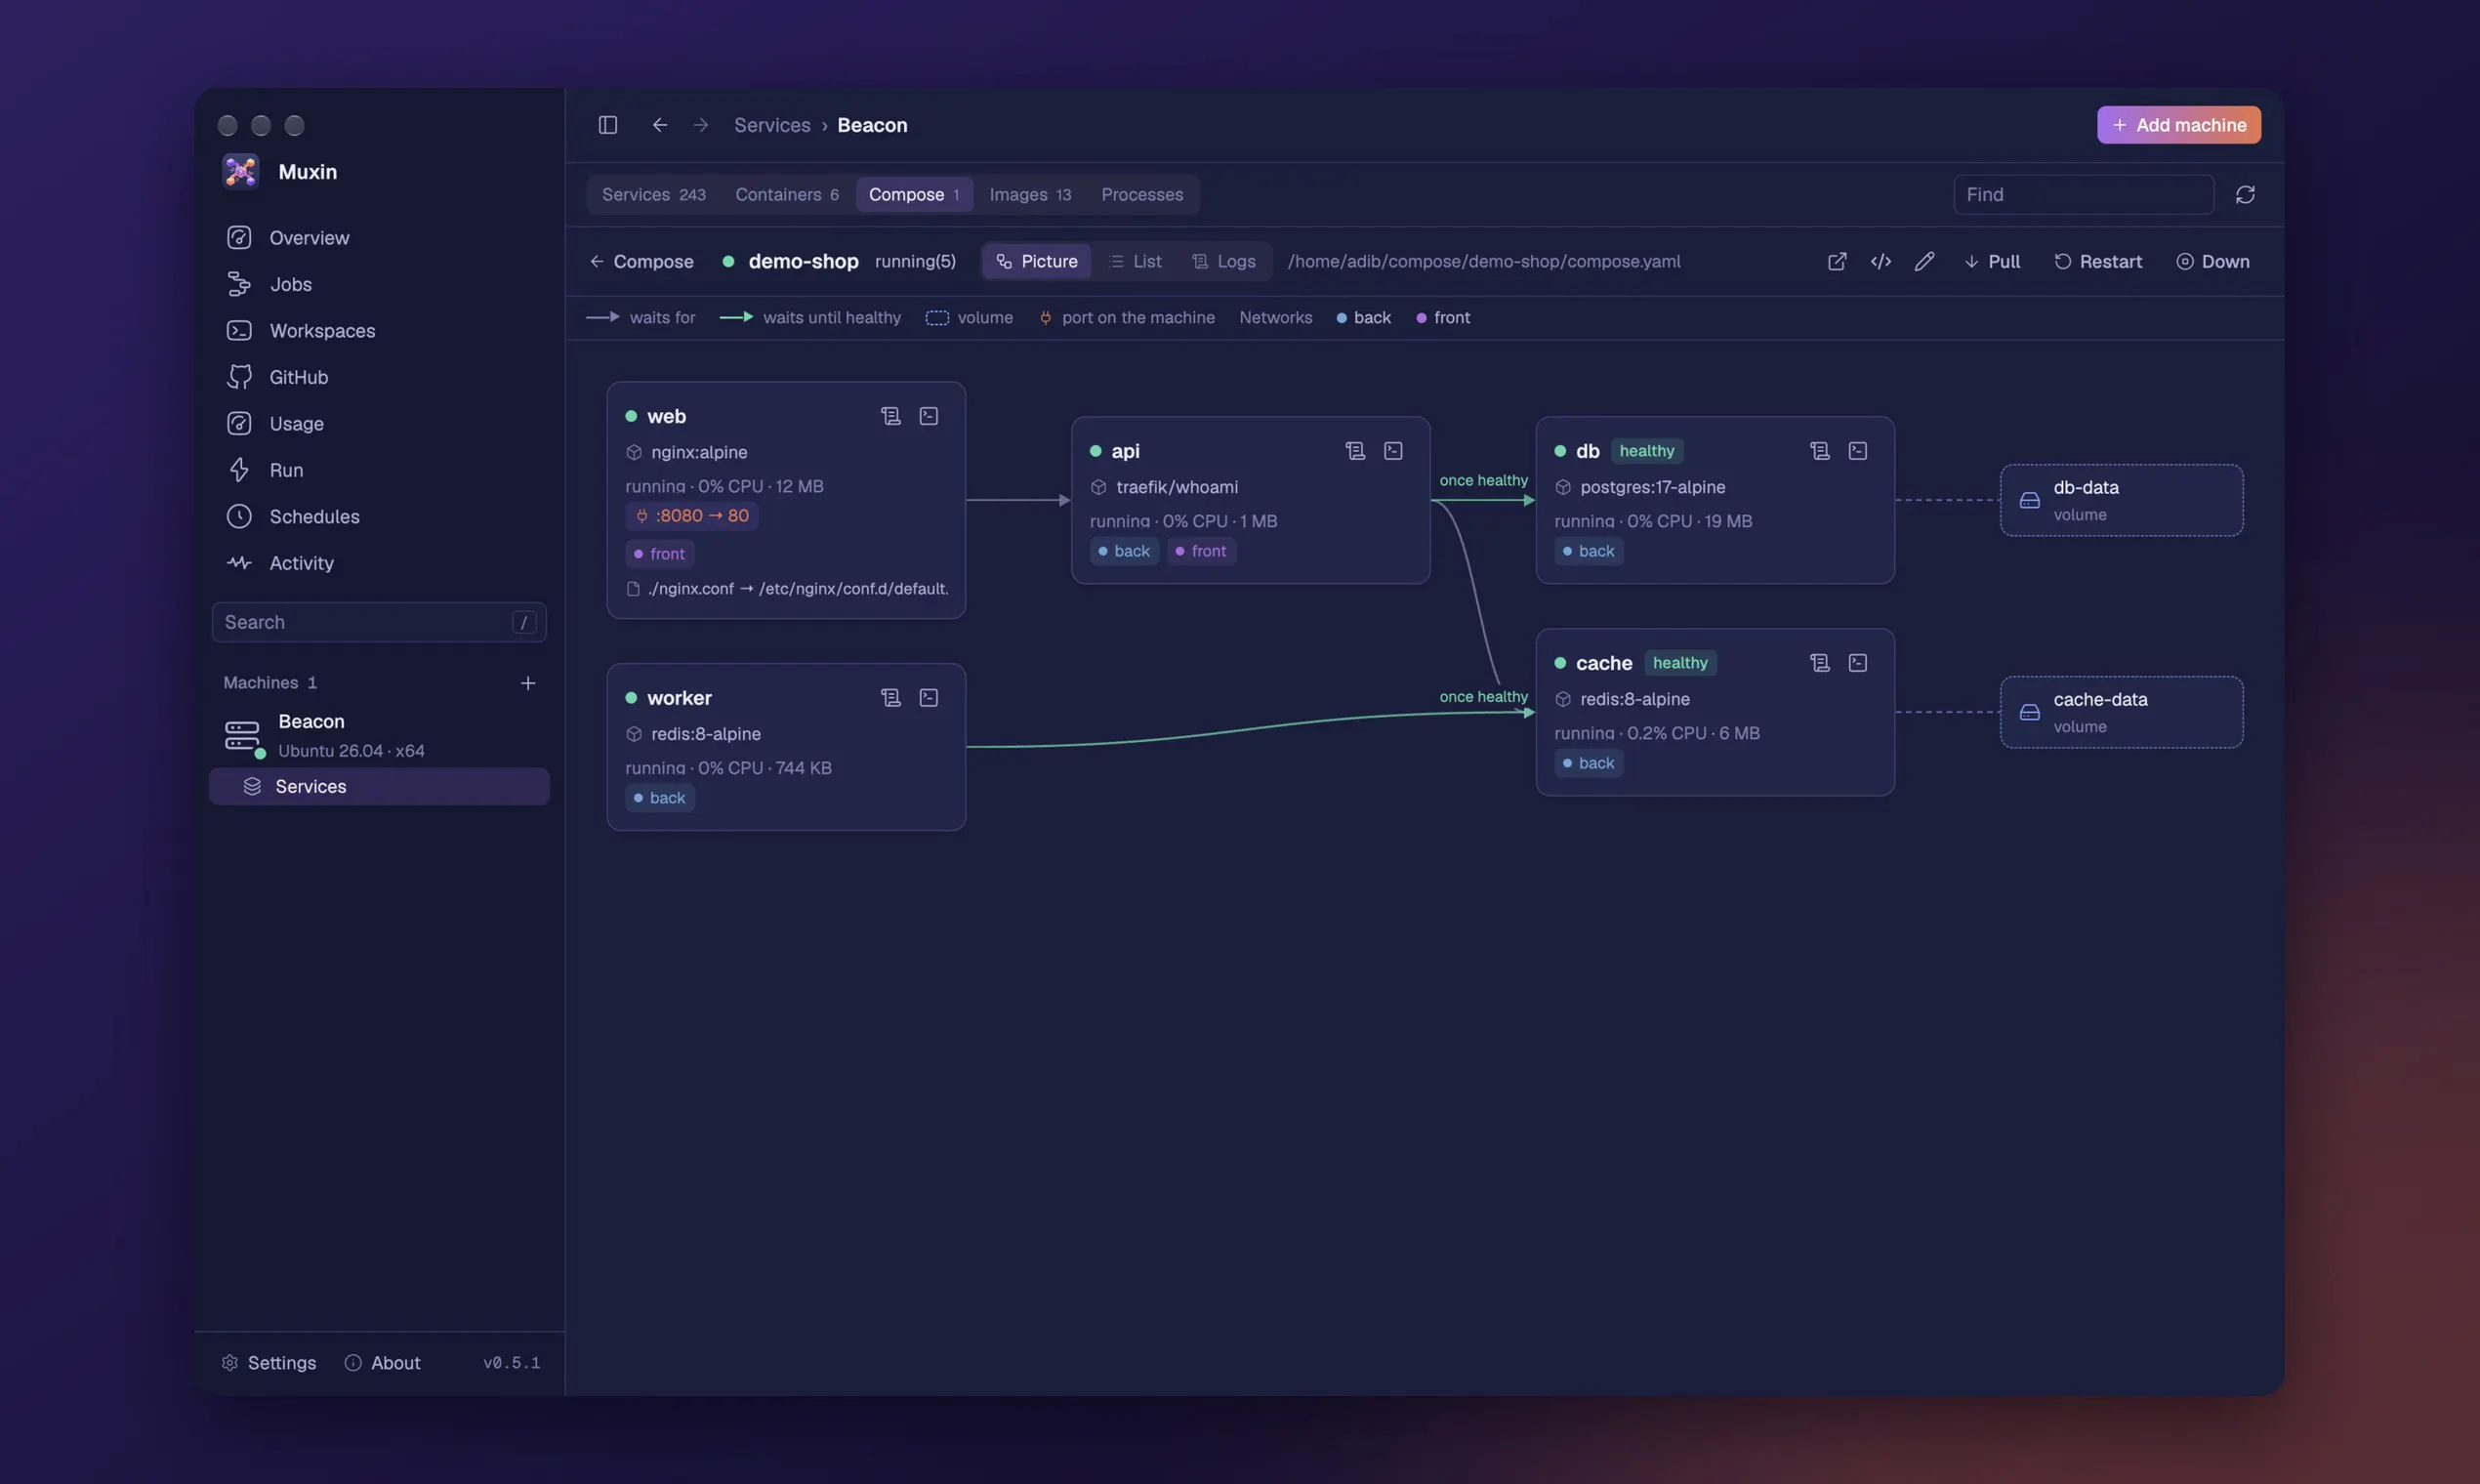The image size is (2480, 1484).
Task: Edit compose file pencil icon
Action: [x=1923, y=261]
